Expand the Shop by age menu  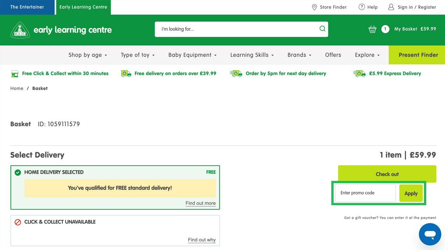pos(88,55)
